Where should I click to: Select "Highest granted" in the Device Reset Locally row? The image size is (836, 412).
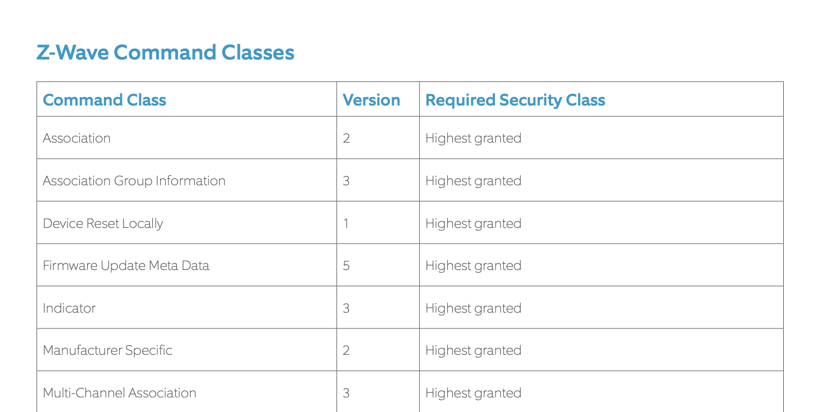[x=473, y=223]
